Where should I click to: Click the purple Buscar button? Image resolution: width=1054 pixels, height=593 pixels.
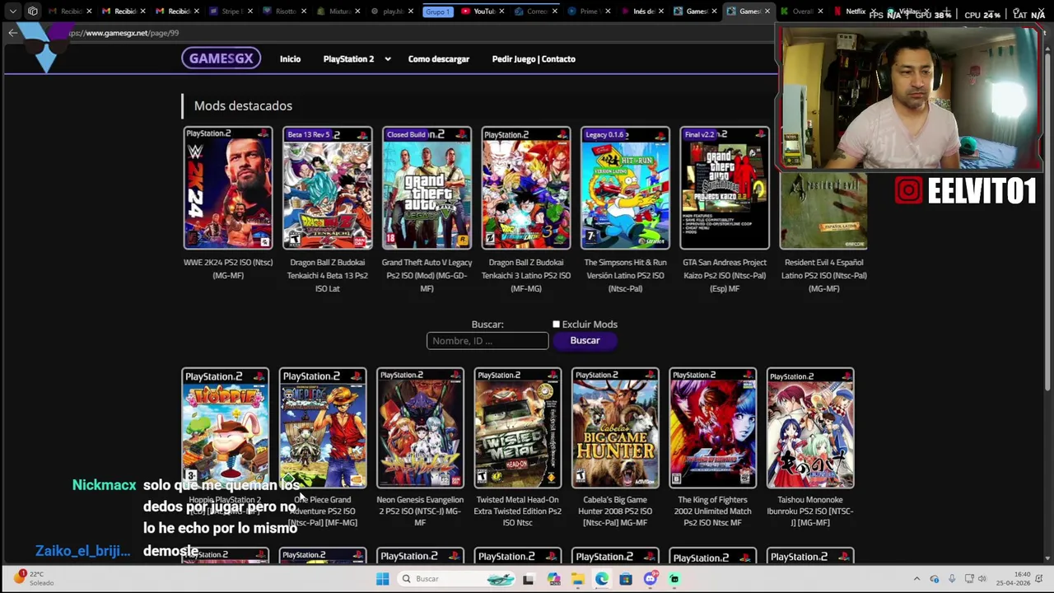pos(585,341)
